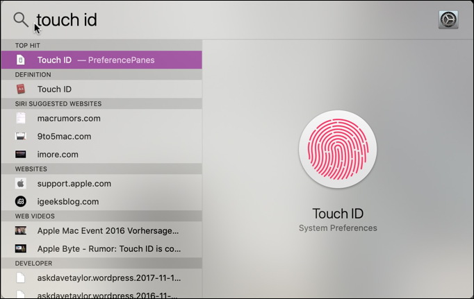Click the Apple Byte video thumbnail
This screenshot has height=299, width=474.
[x=21, y=248]
